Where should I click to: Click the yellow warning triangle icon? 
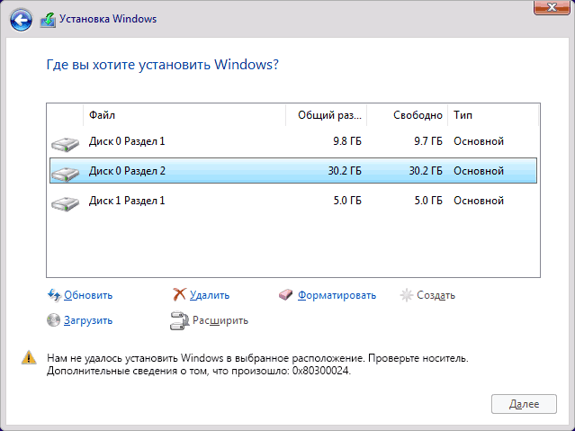click(x=29, y=357)
